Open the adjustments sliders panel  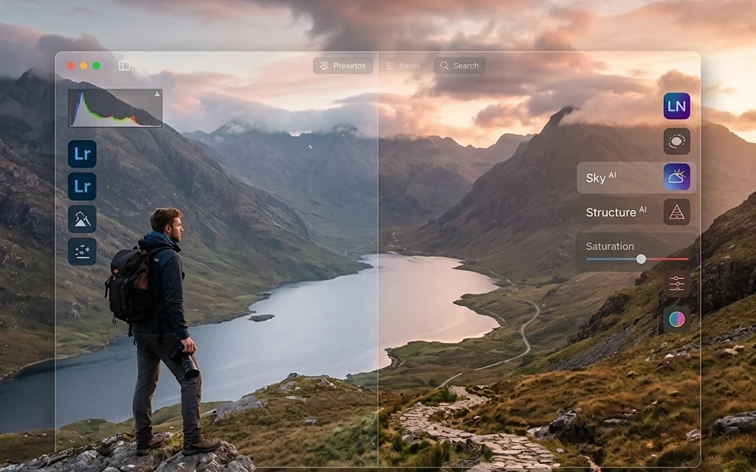[676, 283]
